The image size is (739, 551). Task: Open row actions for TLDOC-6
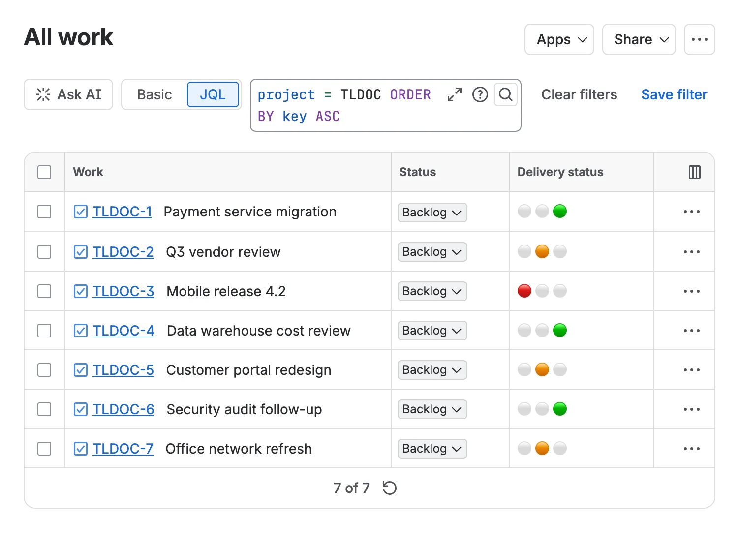pyautogui.click(x=692, y=409)
